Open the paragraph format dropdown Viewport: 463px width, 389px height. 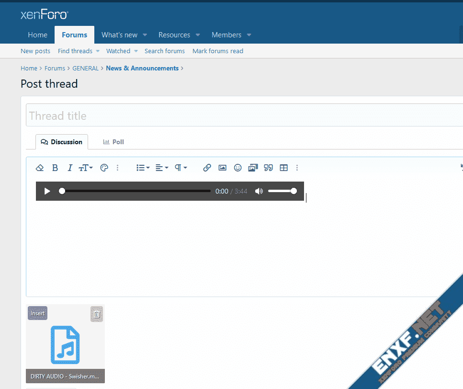(181, 168)
